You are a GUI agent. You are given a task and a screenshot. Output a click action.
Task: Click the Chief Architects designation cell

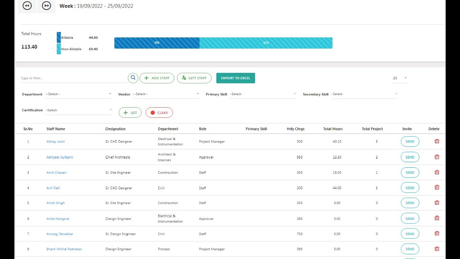click(x=118, y=157)
